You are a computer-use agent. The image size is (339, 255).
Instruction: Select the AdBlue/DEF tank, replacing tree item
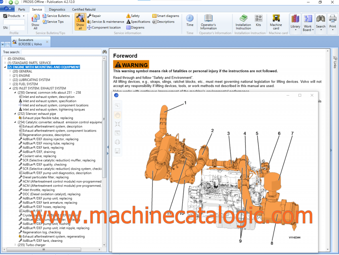tap(42, 148)
